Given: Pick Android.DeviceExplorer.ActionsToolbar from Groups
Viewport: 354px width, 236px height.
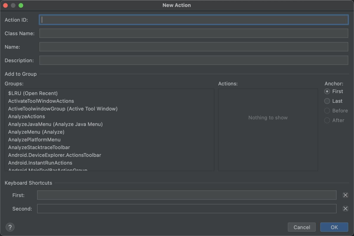Looking at the screenshot, I should pos(55,155).
